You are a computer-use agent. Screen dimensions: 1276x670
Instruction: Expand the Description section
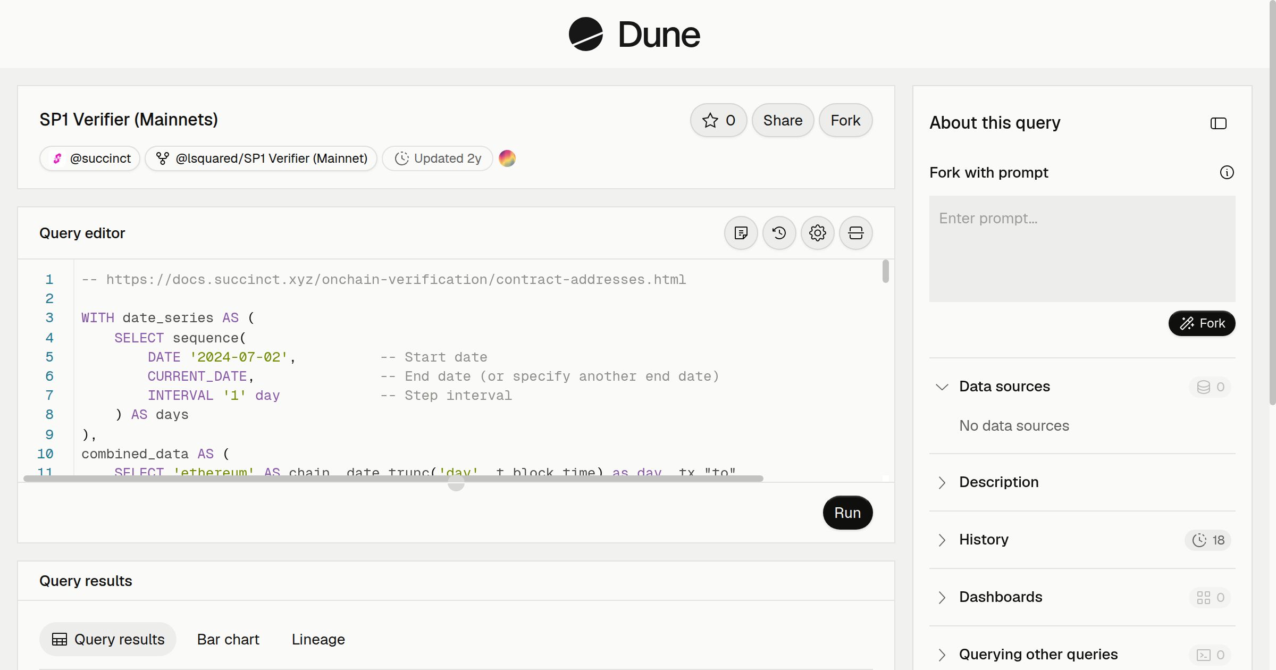click(x=1082, y=482)
